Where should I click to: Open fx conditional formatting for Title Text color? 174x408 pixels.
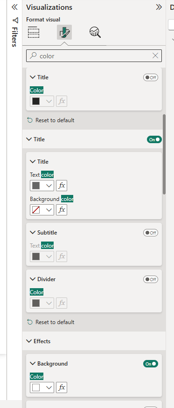click(x=62, y=186)
